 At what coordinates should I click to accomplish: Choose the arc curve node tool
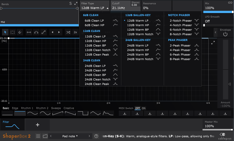36,32
